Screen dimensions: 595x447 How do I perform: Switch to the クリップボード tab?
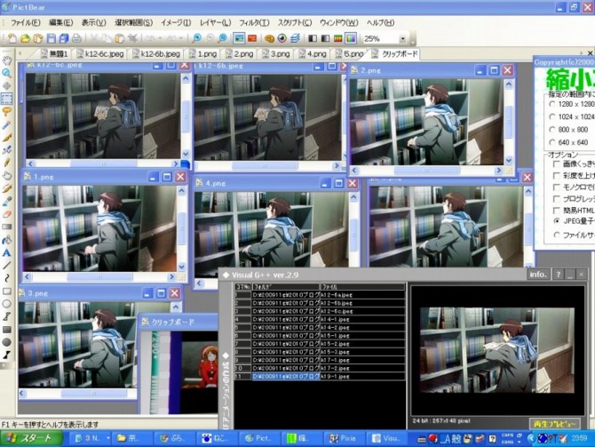395,54
